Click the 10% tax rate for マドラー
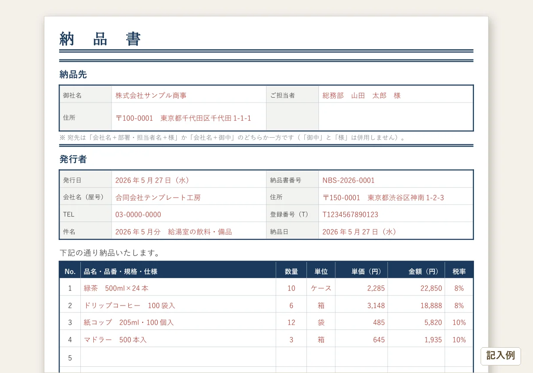Image resolution: width=533 pixels, height=373 pixels. (459, 340)
